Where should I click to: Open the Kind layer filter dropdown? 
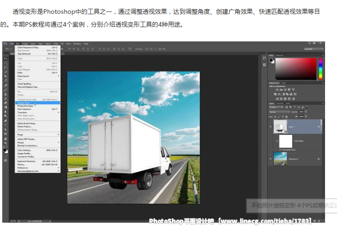(x=276, y=107)
